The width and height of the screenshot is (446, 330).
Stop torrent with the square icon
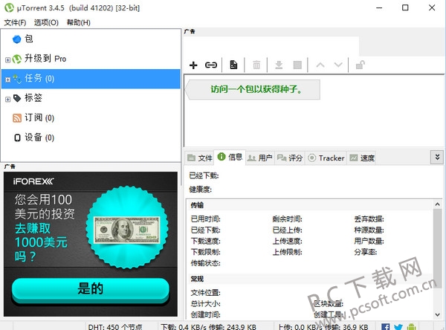tap(297, 65)
